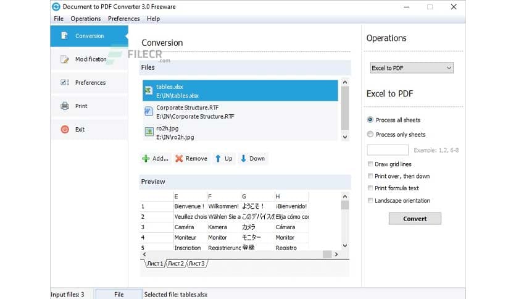
Task: Open the Help menu
Action: 153,19
